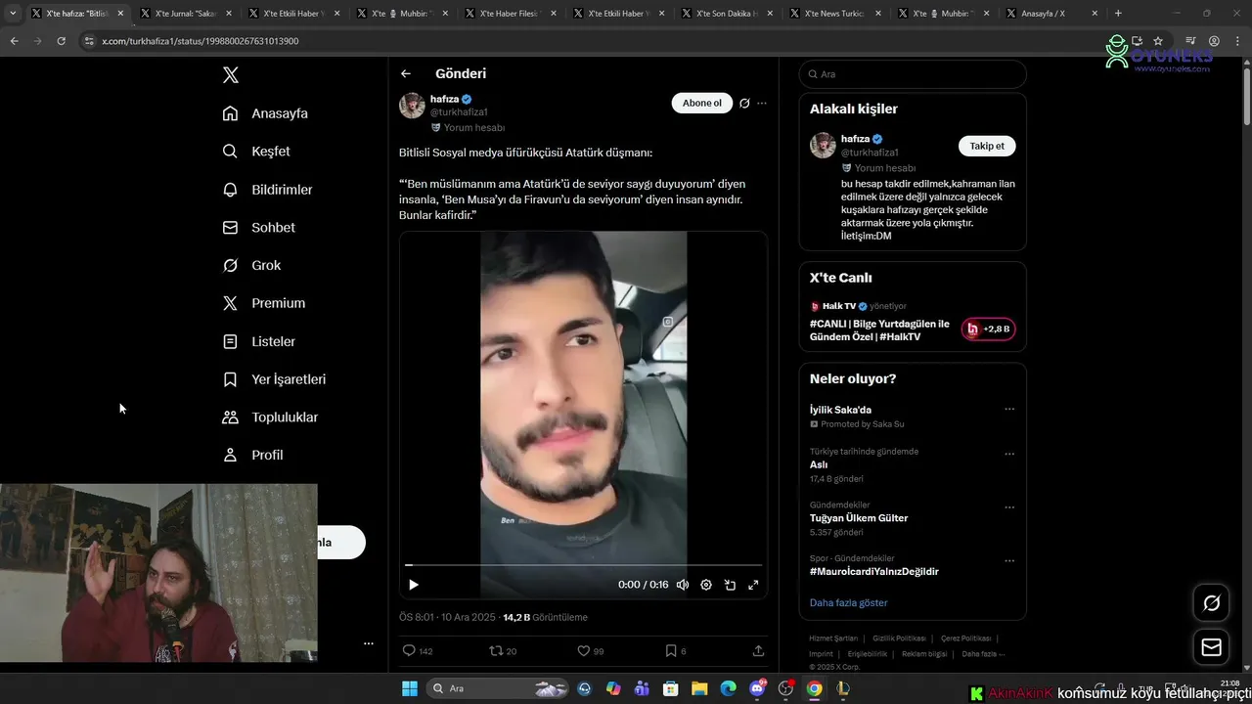Open the İyilik Saka'da promoted trend

tap(840, 410)
